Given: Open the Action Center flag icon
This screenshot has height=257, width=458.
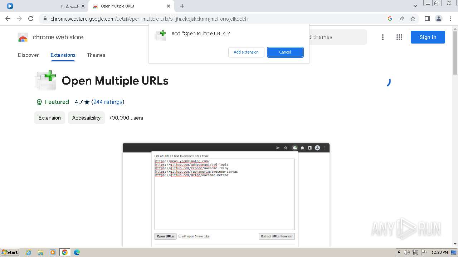Looking at the screenshot, I should [x=424, y=252].
